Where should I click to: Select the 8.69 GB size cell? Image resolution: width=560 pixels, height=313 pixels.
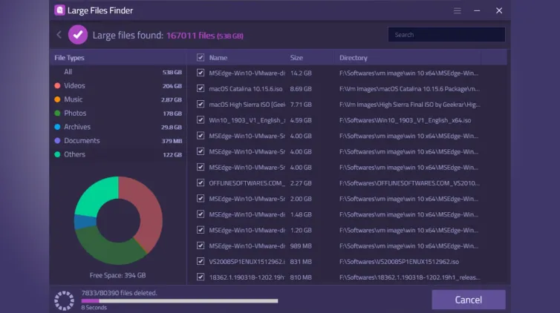[x=301, y=89]
